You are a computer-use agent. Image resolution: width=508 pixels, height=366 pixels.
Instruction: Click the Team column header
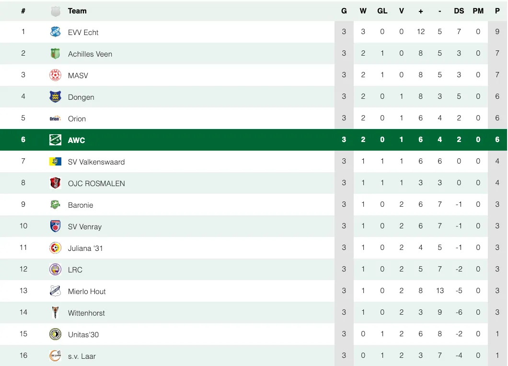[x=77, y=11]
